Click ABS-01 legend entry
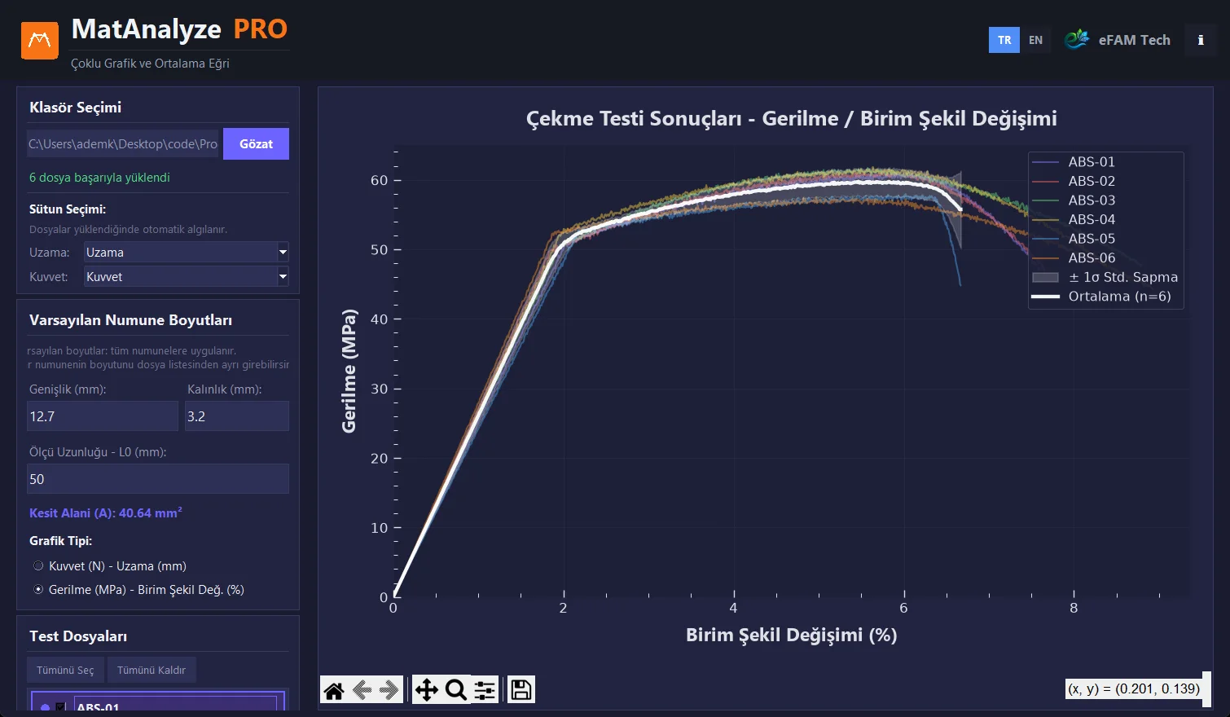This screenshot has height=717, width=1230. (x=1074, y=161)
